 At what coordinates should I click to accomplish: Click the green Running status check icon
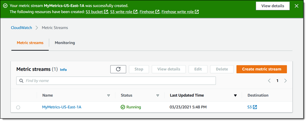pyautogui.click(x=123, y=107)
